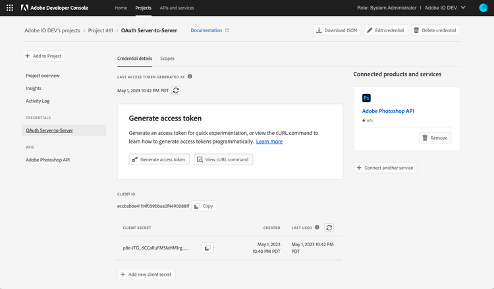The image size is (494, 289).
Task: Open APIs and services in top navigation
Action: pyautogui.click(x=177, y=8)
